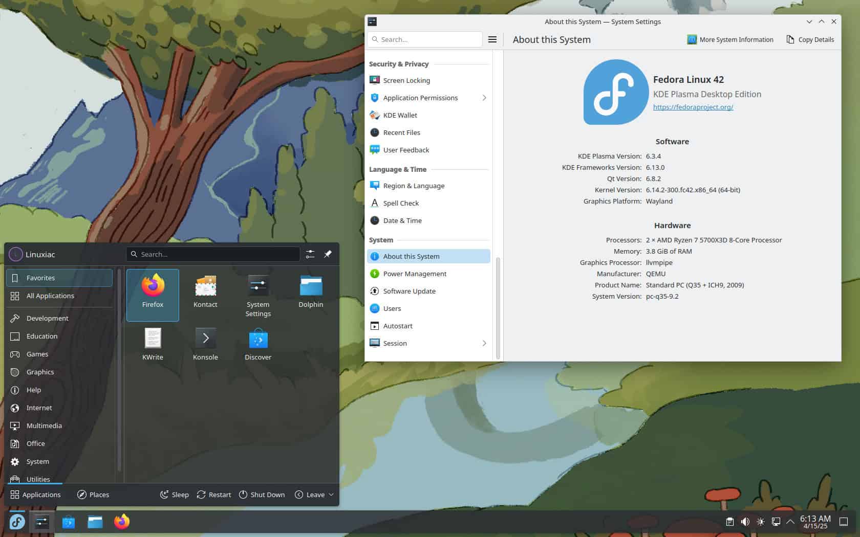Click the Copy Details button
Image resolution: width=860 pixels, height=537 pixels.
809,39
